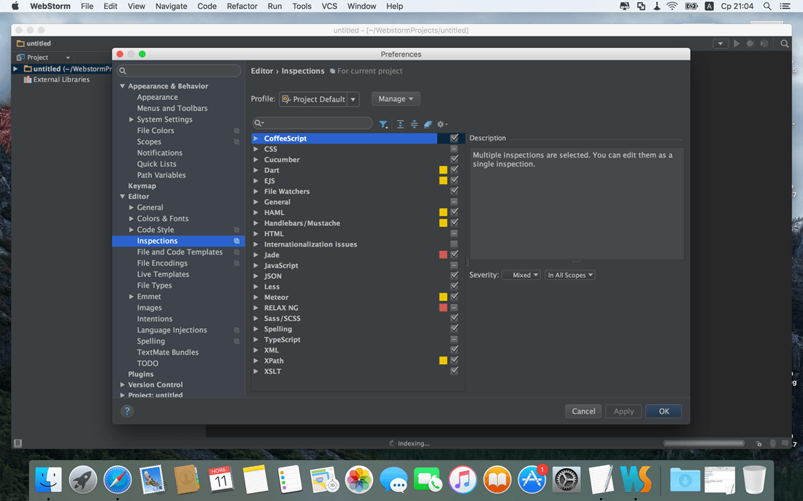803x501 pixels.
Task: Open the Refactor menu
Action: click(x=242, y=6)
